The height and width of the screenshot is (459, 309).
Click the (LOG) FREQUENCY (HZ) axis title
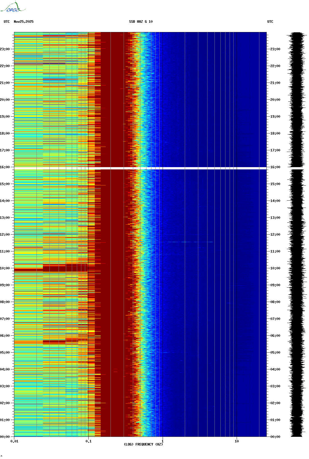click(x=143, y=444)
